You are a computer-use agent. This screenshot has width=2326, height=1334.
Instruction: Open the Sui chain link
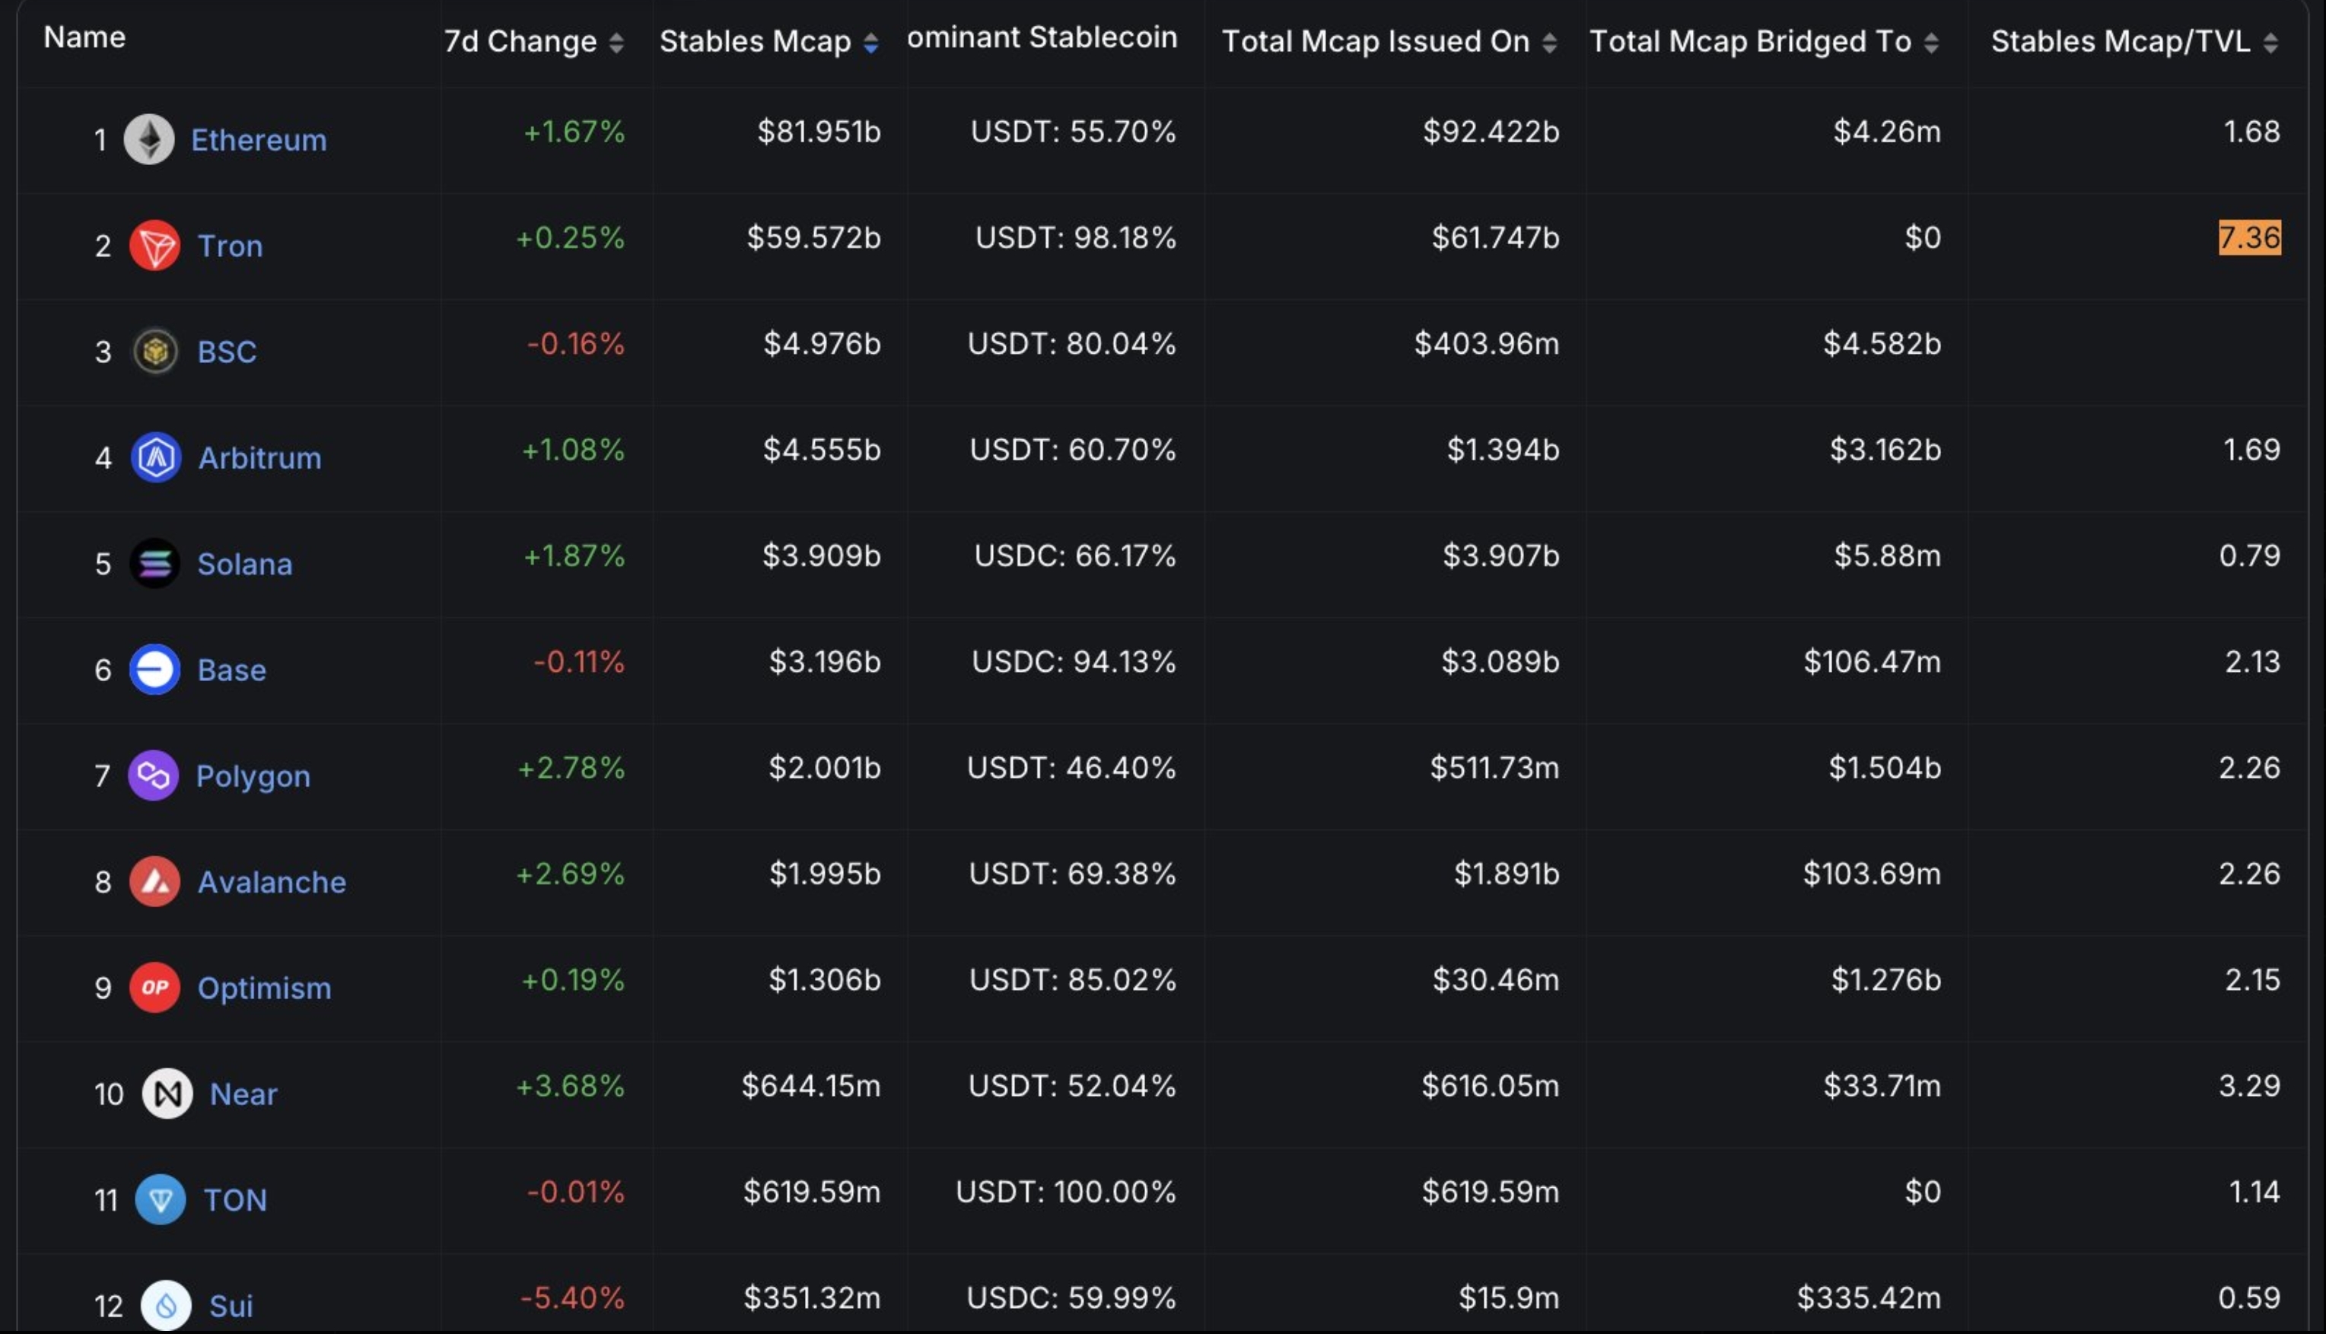pyautogui.click(x=231, y=1306)
